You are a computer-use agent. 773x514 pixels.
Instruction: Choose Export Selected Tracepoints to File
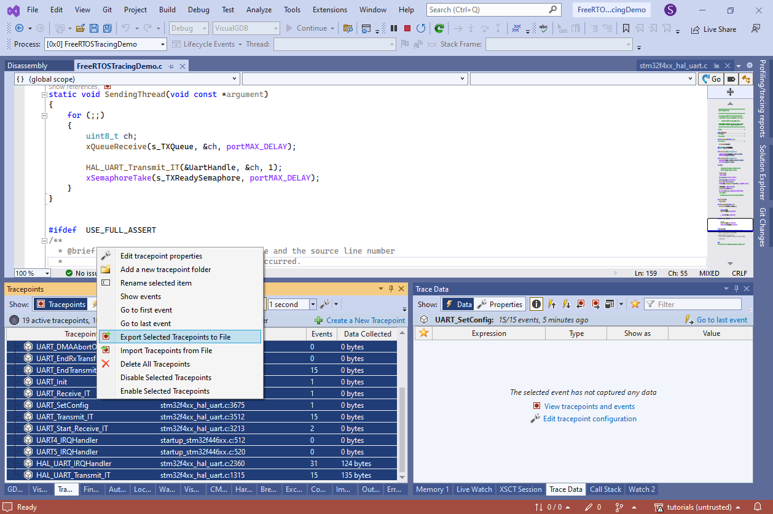click(179, 337)
